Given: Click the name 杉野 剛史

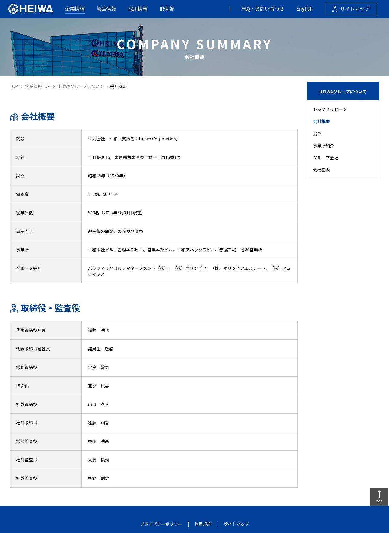Looking at the screenshot, I should point(98,478).
